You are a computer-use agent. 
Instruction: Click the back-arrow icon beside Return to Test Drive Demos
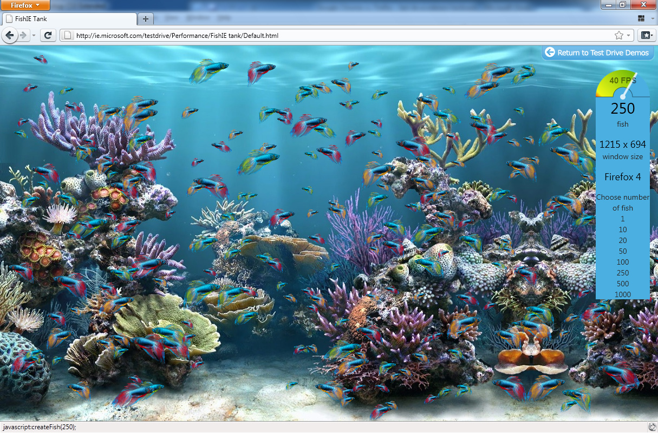pos(550,52)
